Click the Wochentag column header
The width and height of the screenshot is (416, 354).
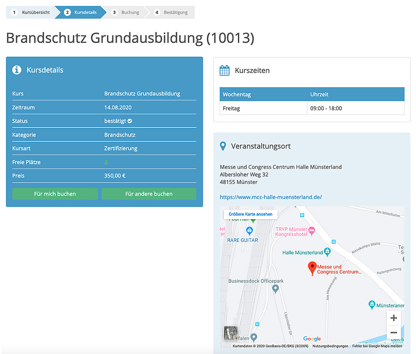263,95
